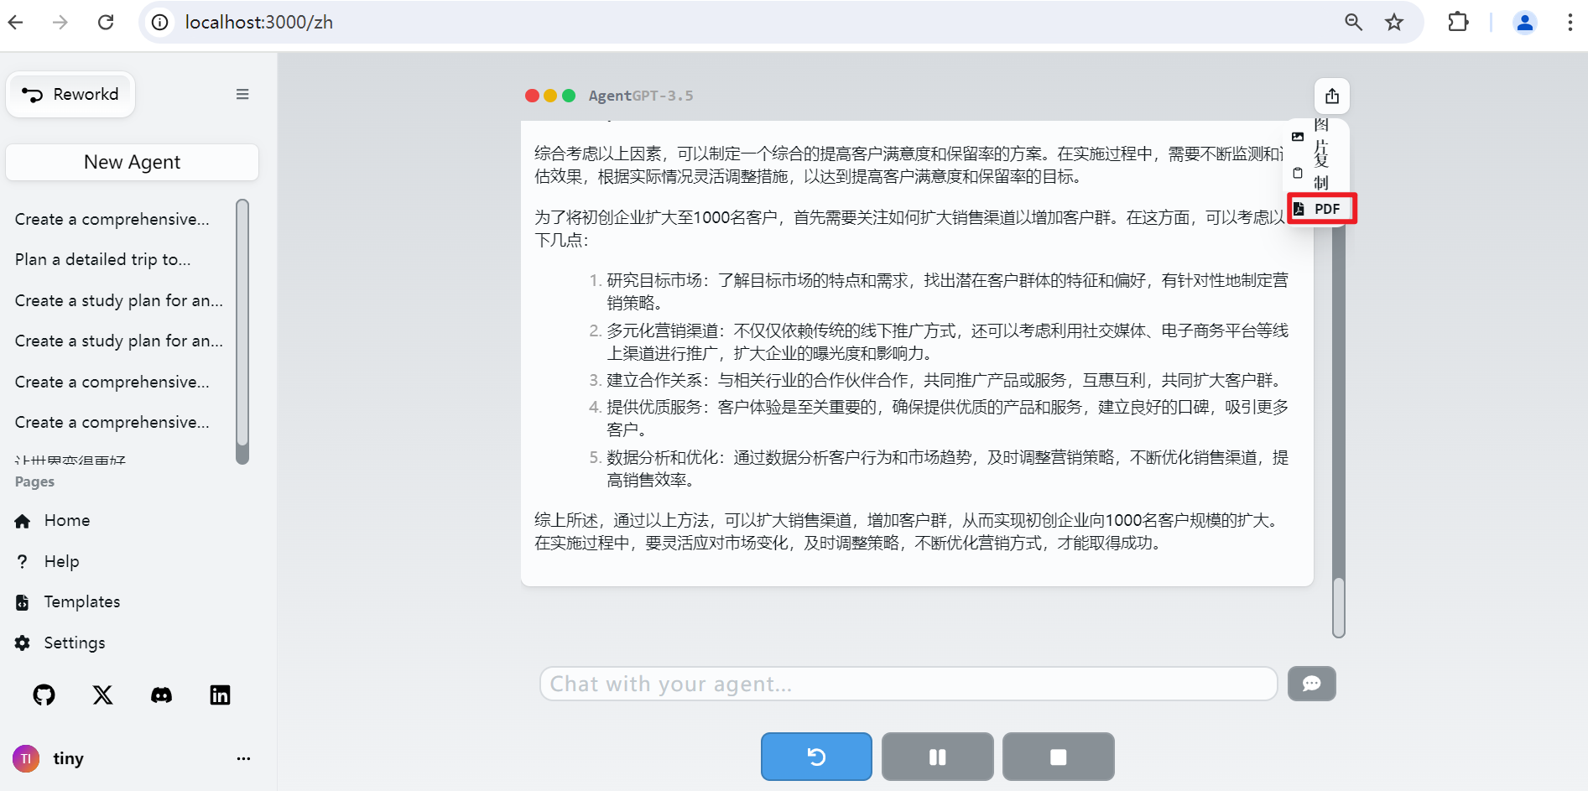Select PDF export option
This screenshot has width=1588, height=791.
(x=1321, y=209)
